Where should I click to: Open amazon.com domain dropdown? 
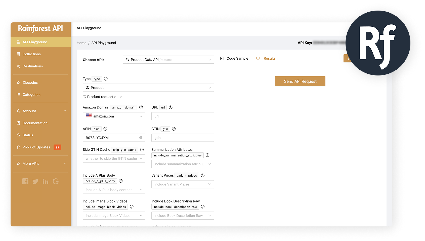pyautogui.click(x=114, y=116)
